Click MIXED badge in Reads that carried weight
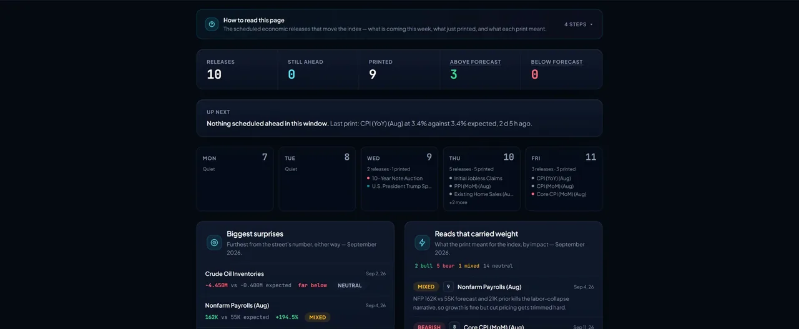 (426, 287)
